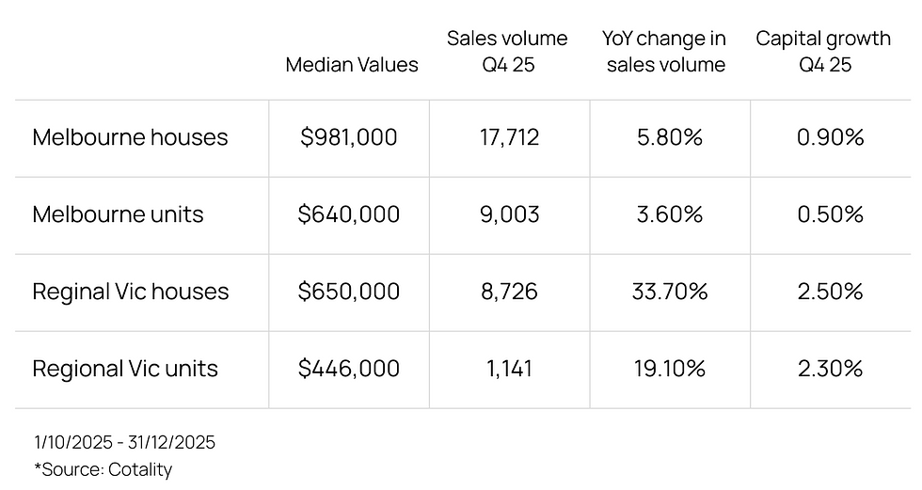Select the Melbourne units row label
The height and width of the screenshot is (490, 922).
118,214
